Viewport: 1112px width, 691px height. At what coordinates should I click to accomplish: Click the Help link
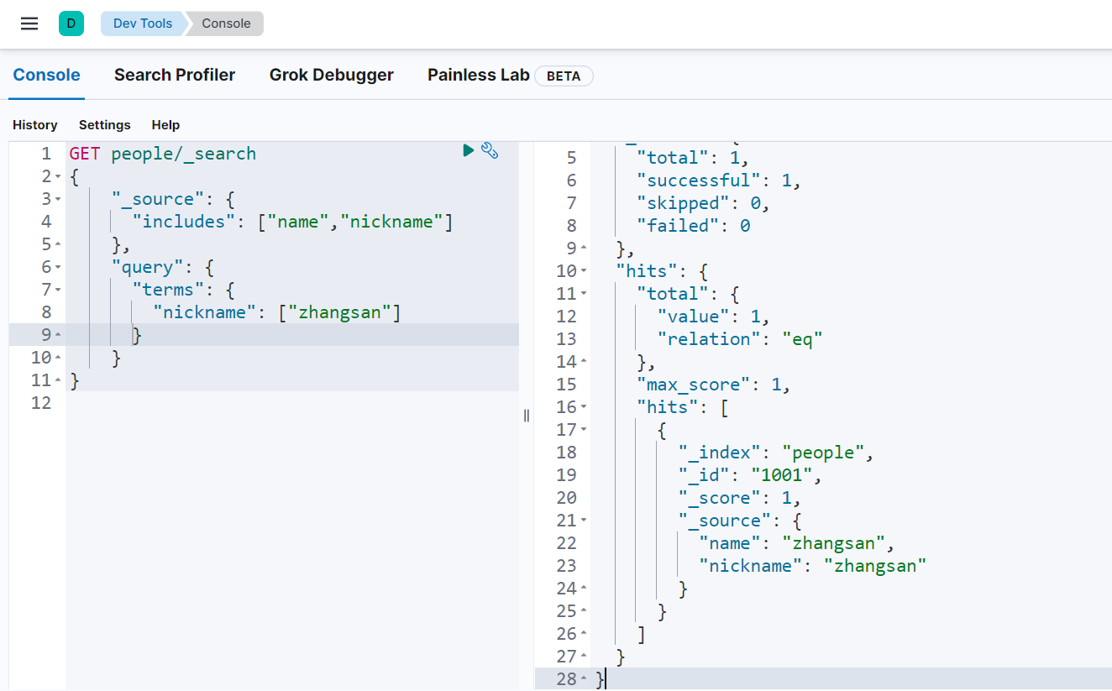pyautogui.click(x=165, y=125)
